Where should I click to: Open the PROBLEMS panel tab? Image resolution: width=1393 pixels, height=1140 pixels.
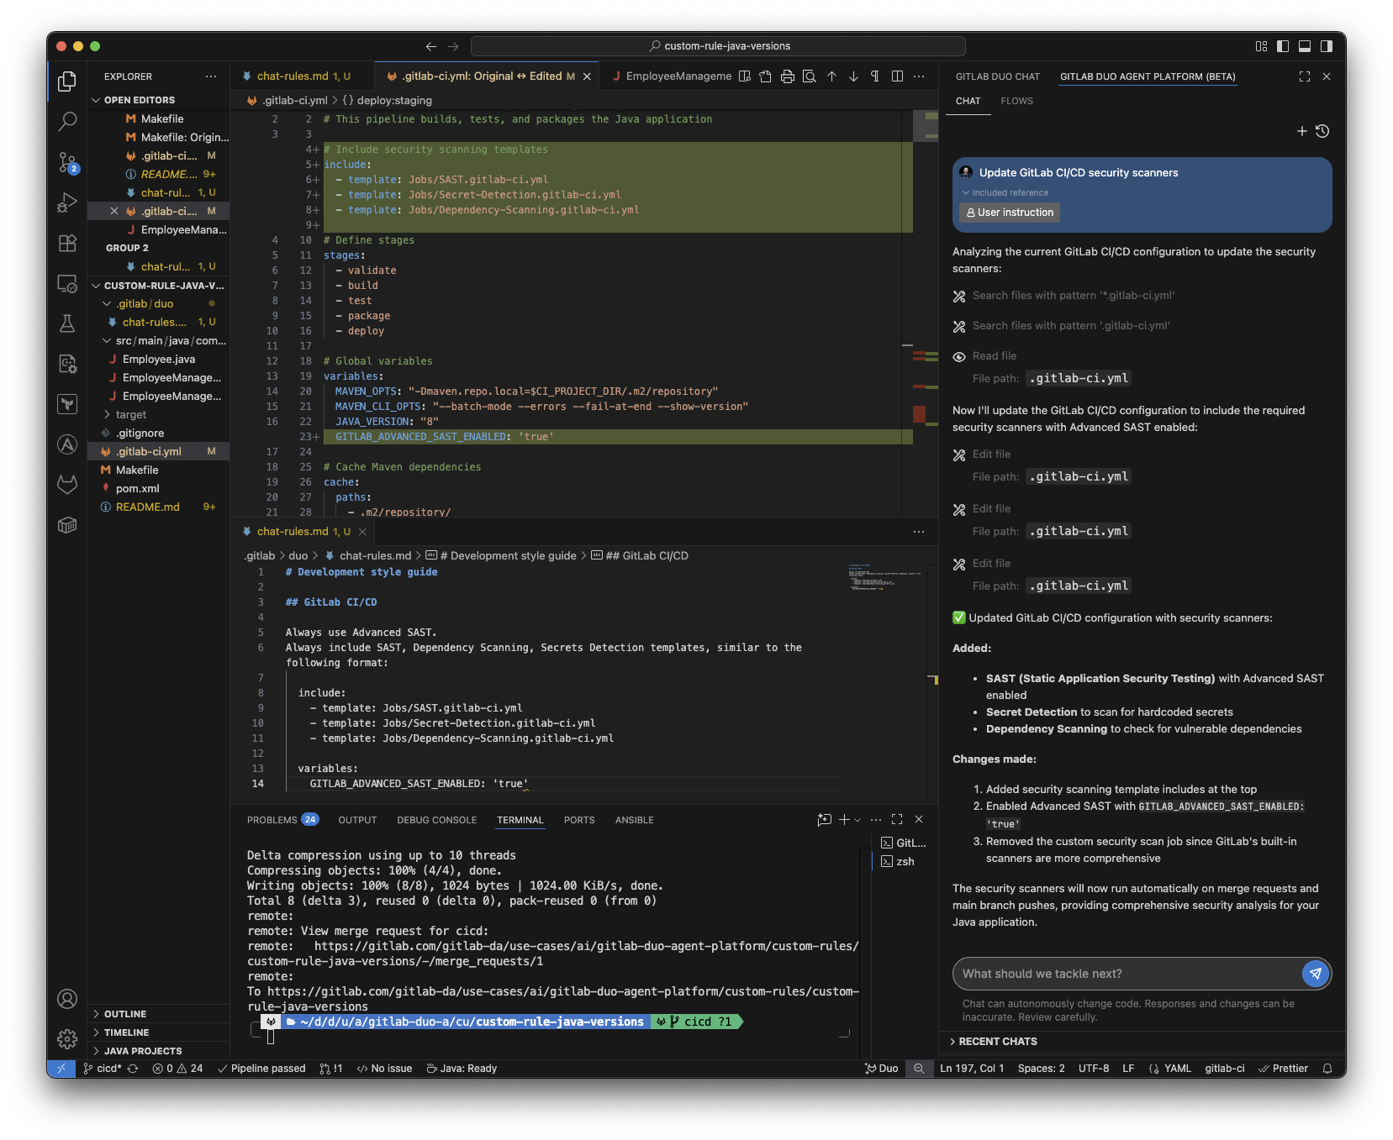pos(269,819)
